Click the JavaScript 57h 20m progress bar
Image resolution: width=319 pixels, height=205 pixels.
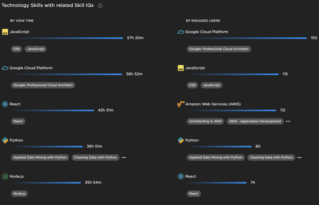[67, 38]
